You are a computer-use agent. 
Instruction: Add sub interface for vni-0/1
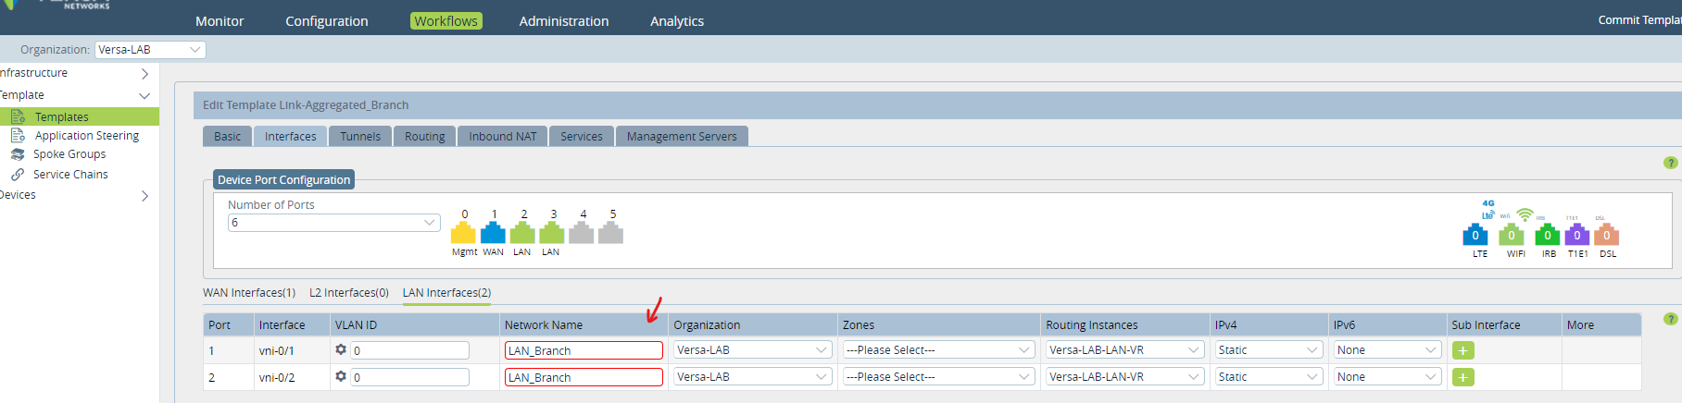pyautogui.click(x=1463, y=350)
